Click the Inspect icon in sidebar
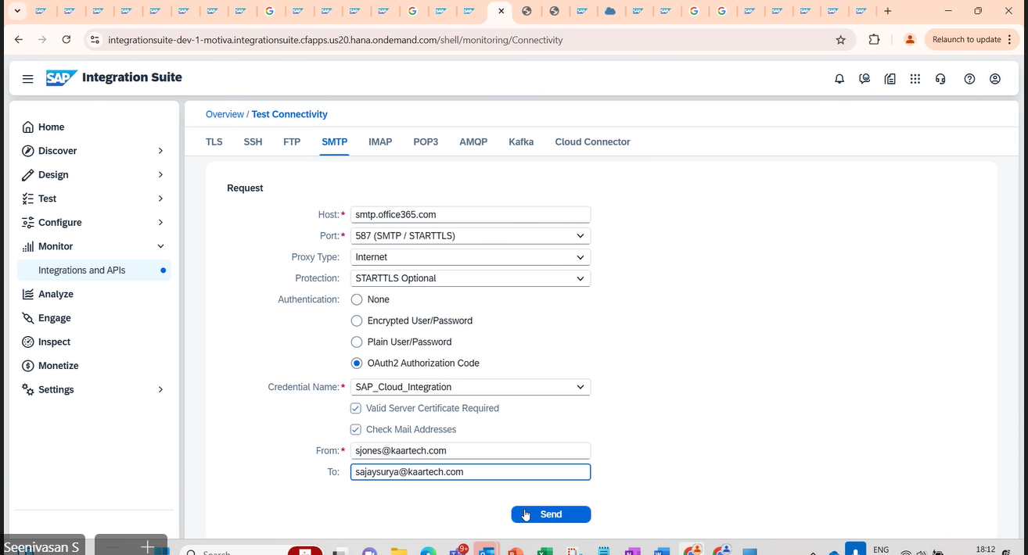 tap(28, 342)
